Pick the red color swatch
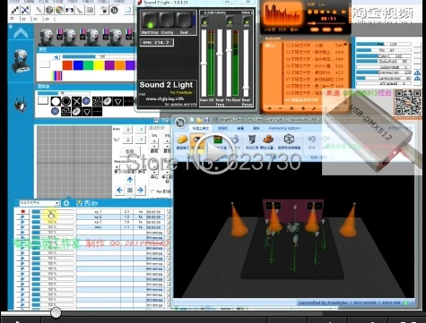 [67, 65]
